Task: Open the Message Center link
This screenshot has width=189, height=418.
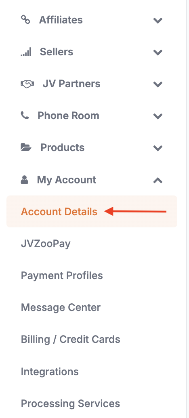Action: point(61,307)
